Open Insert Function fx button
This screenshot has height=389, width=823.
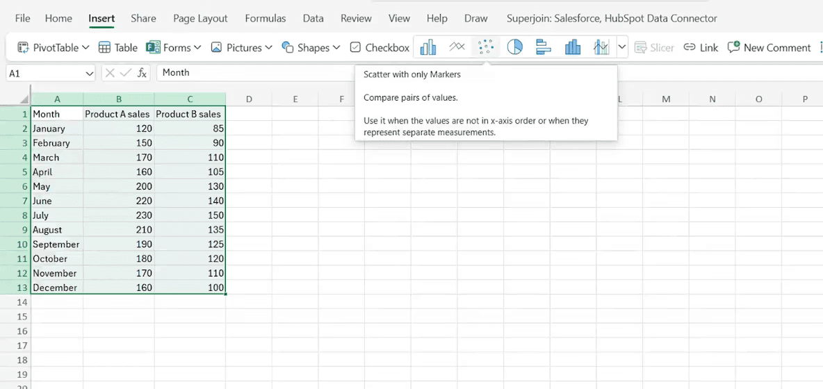[142, 73]
